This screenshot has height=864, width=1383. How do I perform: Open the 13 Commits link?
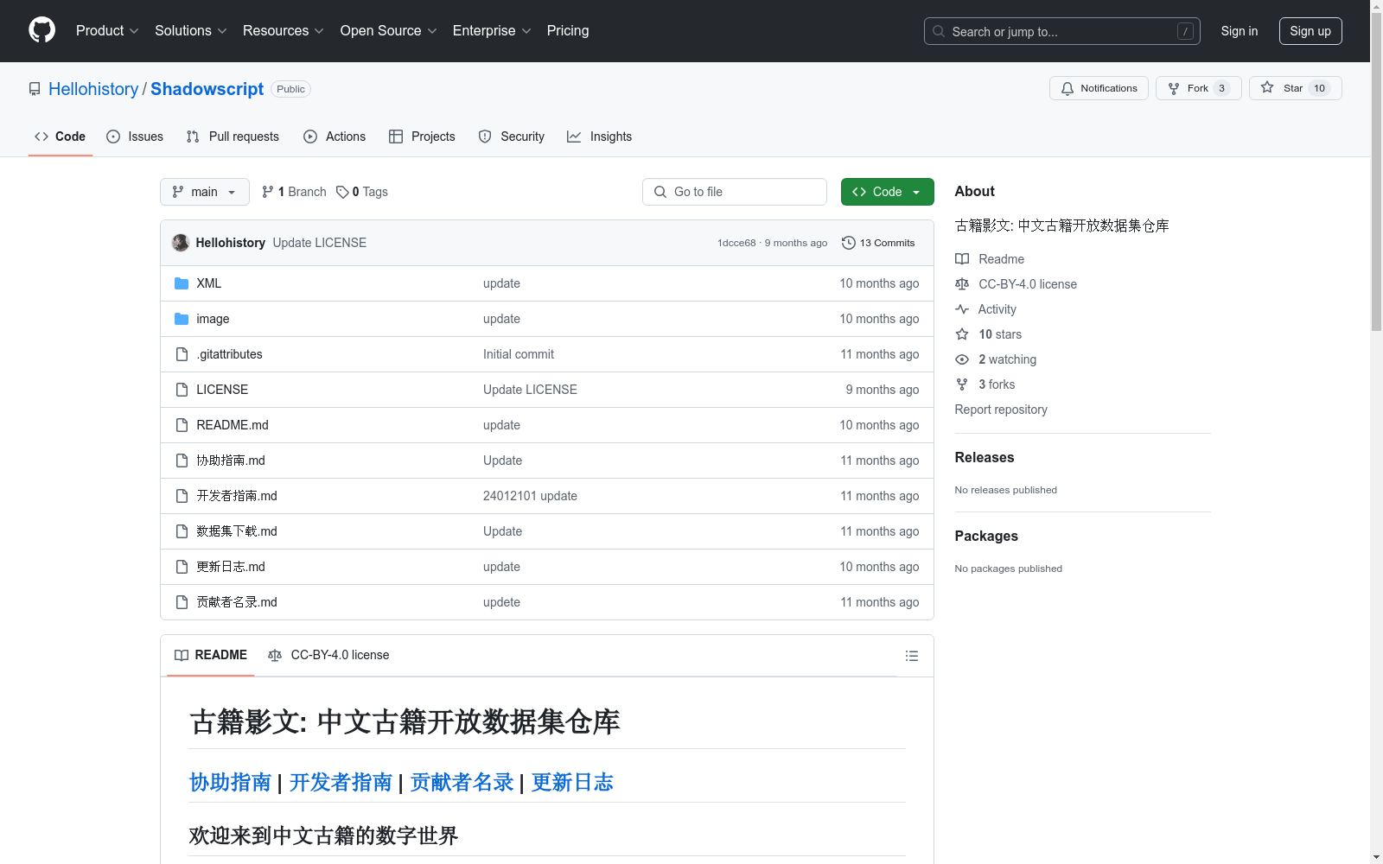point(878,243)
